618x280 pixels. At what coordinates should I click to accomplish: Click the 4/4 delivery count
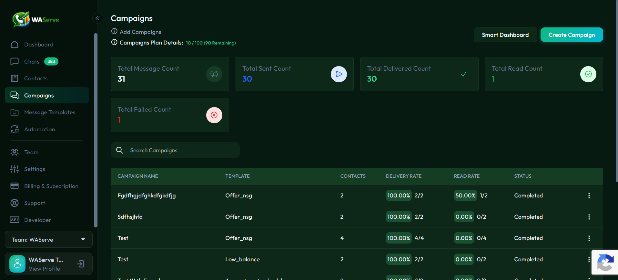pyautogui.click(x=419, y=238)
